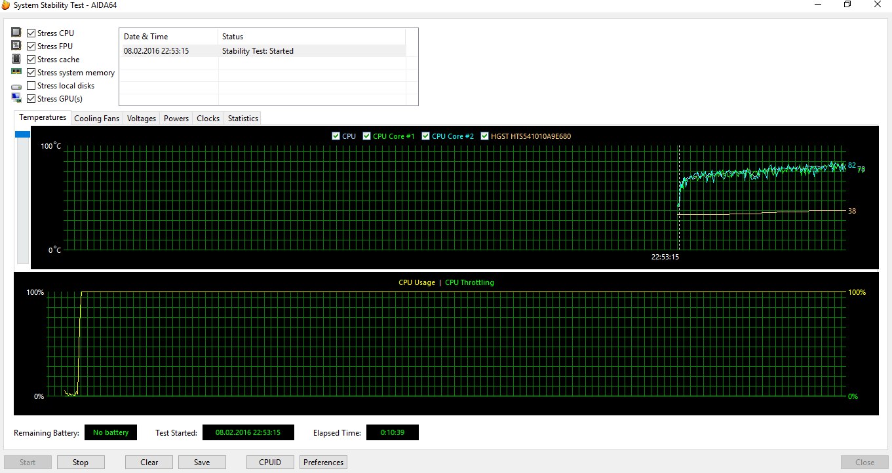Click the 100°C axis label on temperature graph
This screenshot has width=892, height=473.
tap(51, 145)
